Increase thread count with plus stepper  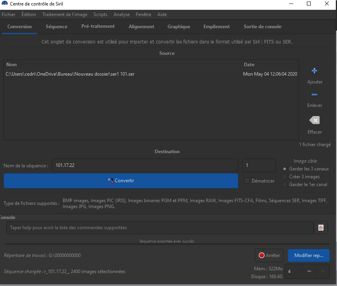click(x=323, y=272)
